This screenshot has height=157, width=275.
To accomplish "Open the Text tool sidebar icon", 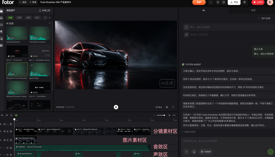I will coord(1,45).
